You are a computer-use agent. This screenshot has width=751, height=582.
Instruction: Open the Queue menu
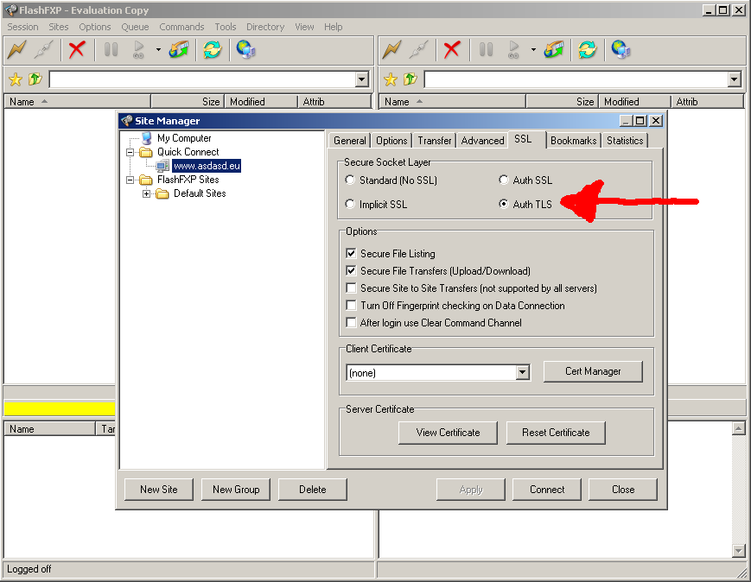pyautogui.click(x=135, y=27)
